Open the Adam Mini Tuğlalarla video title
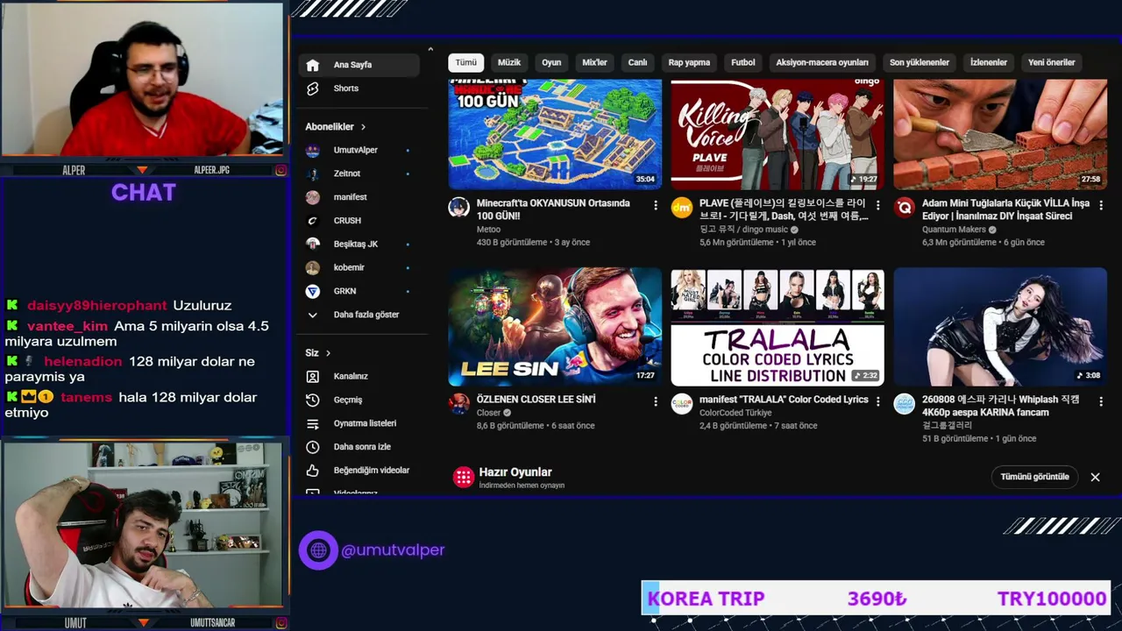The width and height of the screenshot is (1122, 631). (1005, 209)
